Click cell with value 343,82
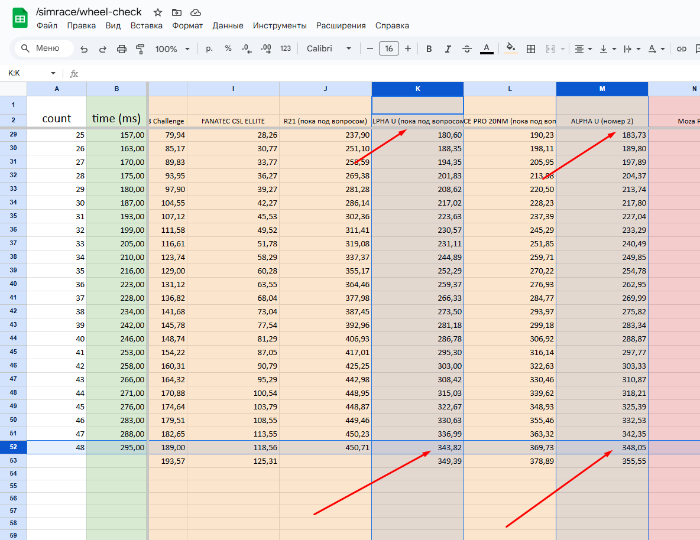Screen dimensions: 700x540 click(417, 447)
